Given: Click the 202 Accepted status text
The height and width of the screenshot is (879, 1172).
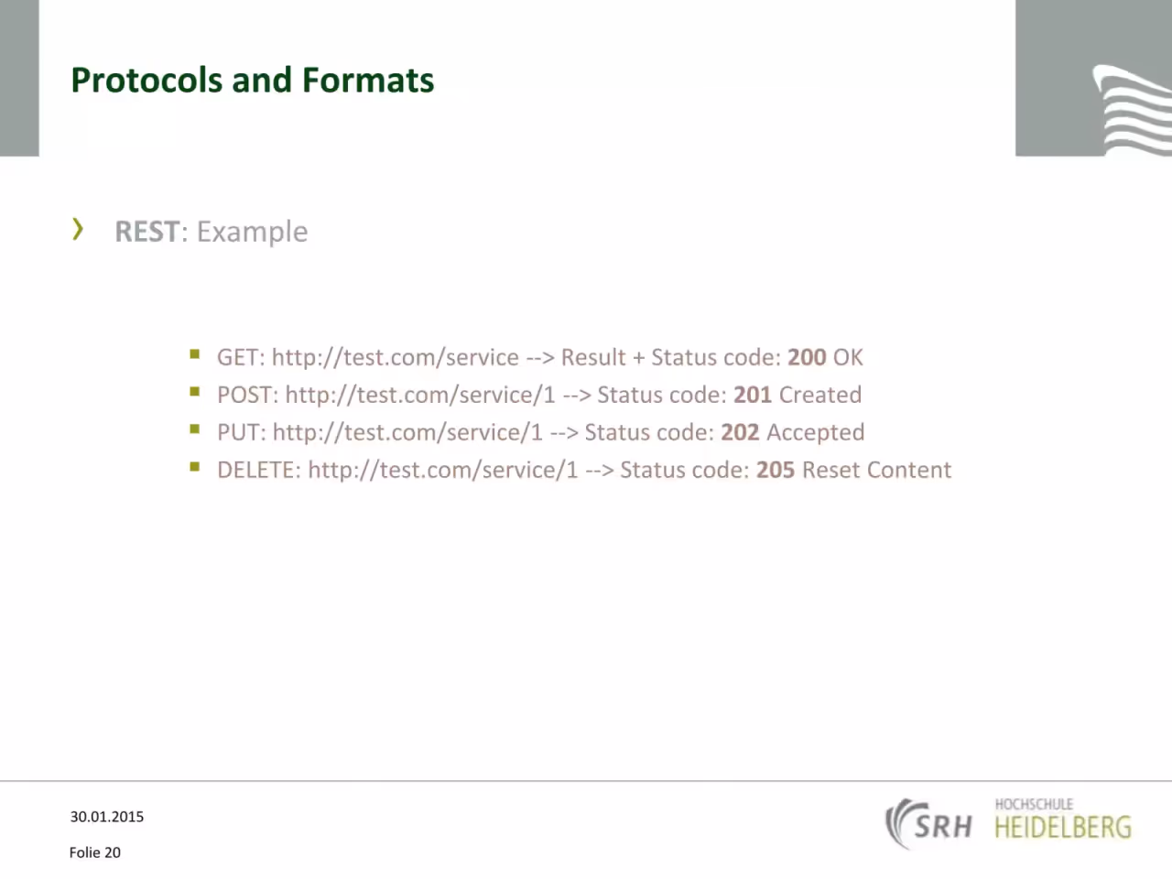Looking at the screenshot, I should [793, 432].
